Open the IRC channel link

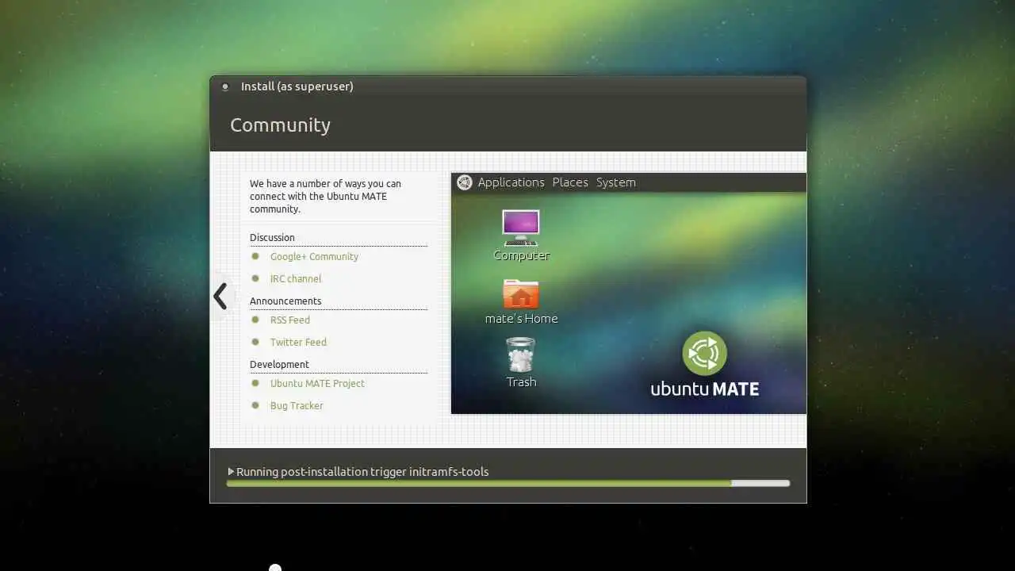pyautogui.click(x=296, y=279)
